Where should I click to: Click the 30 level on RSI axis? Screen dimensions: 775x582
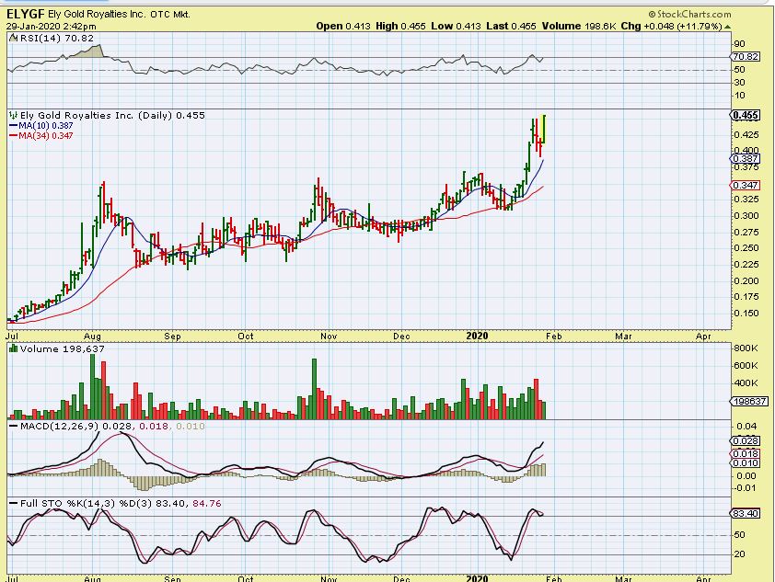point(739,83)
